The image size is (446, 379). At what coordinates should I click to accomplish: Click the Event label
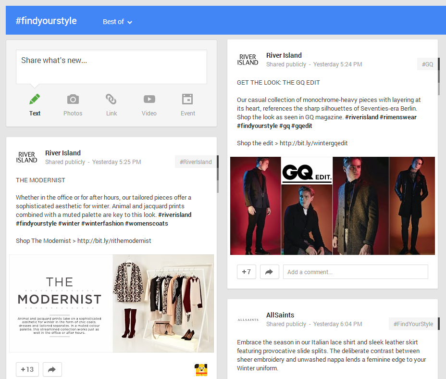pos(188,114)
